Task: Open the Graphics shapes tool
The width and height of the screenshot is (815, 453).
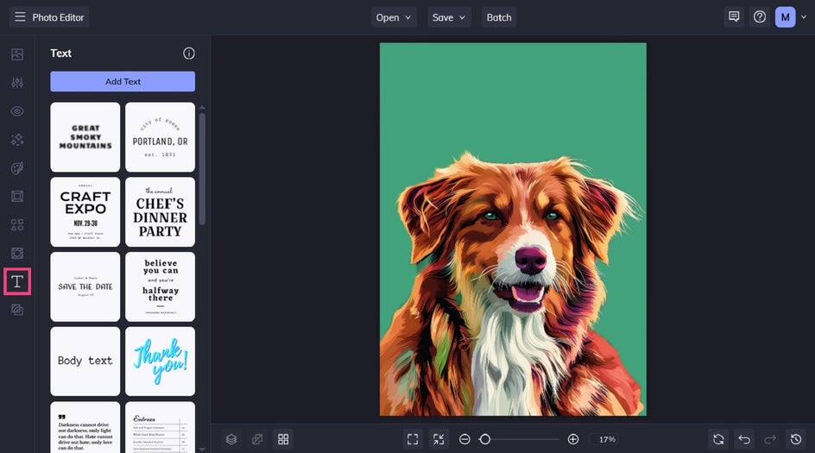Action: coord(17,224)
